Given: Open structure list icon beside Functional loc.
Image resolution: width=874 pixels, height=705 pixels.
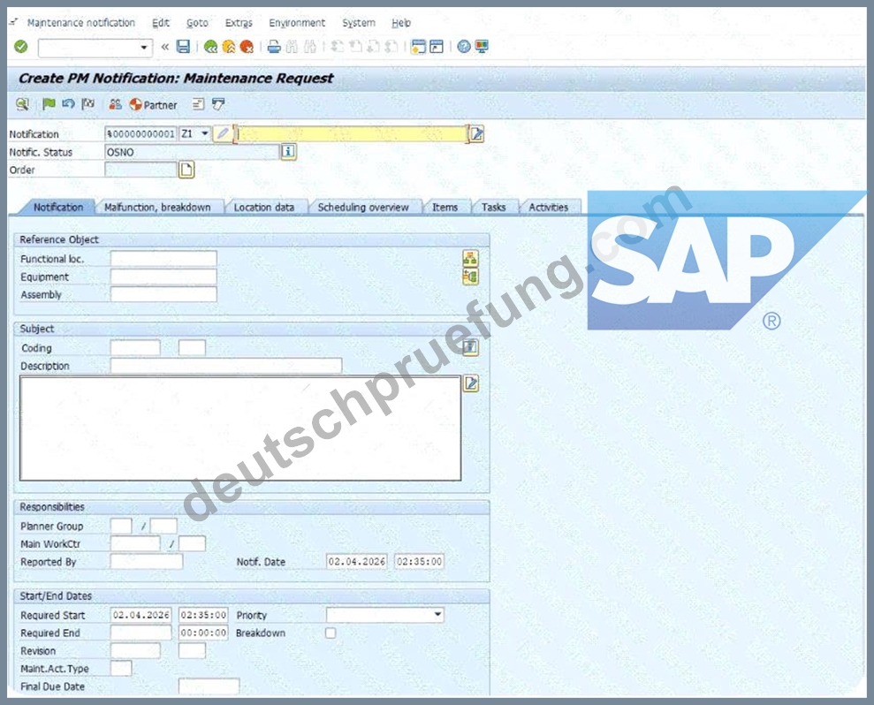Looking at the screenshot, I should click(x=470, y=259).
